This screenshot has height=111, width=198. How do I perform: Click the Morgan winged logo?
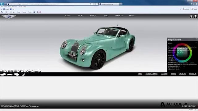pyautogui.click(x=9, y=16)
